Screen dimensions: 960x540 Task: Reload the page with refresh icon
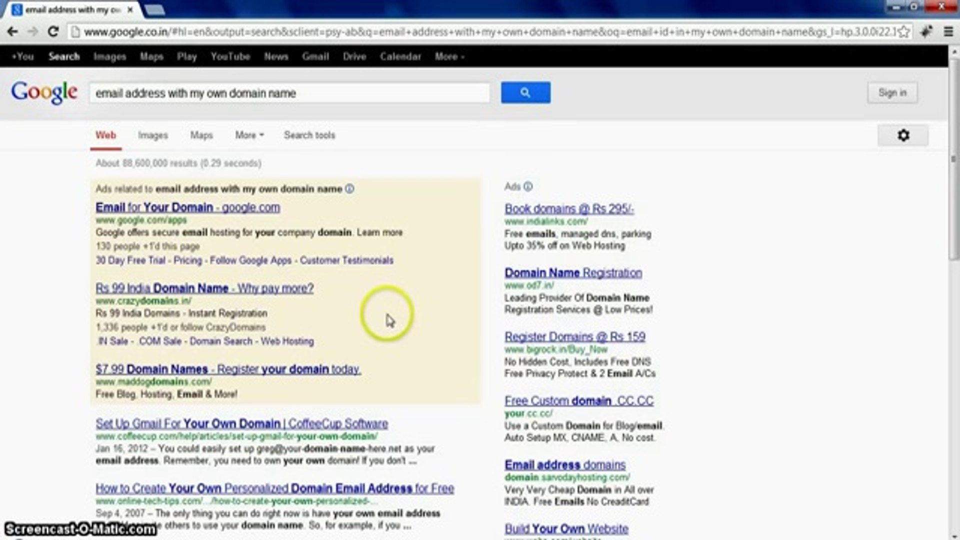[53, 32]
